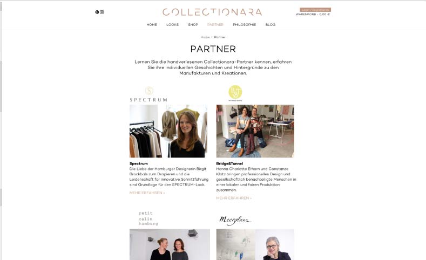Open the Pinterest social icon
This screenshot has width=426, height=260.
(97, 12)
